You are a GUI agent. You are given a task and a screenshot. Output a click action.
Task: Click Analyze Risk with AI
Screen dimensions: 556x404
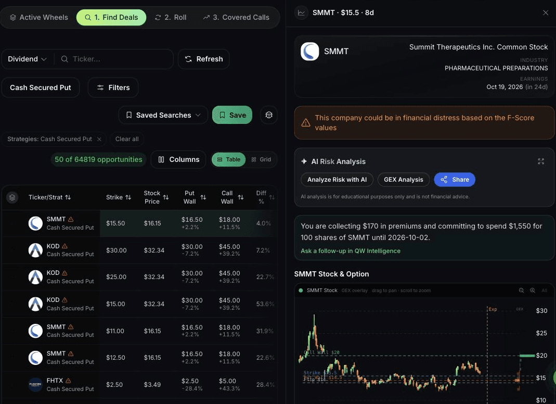tap(337, 180)
